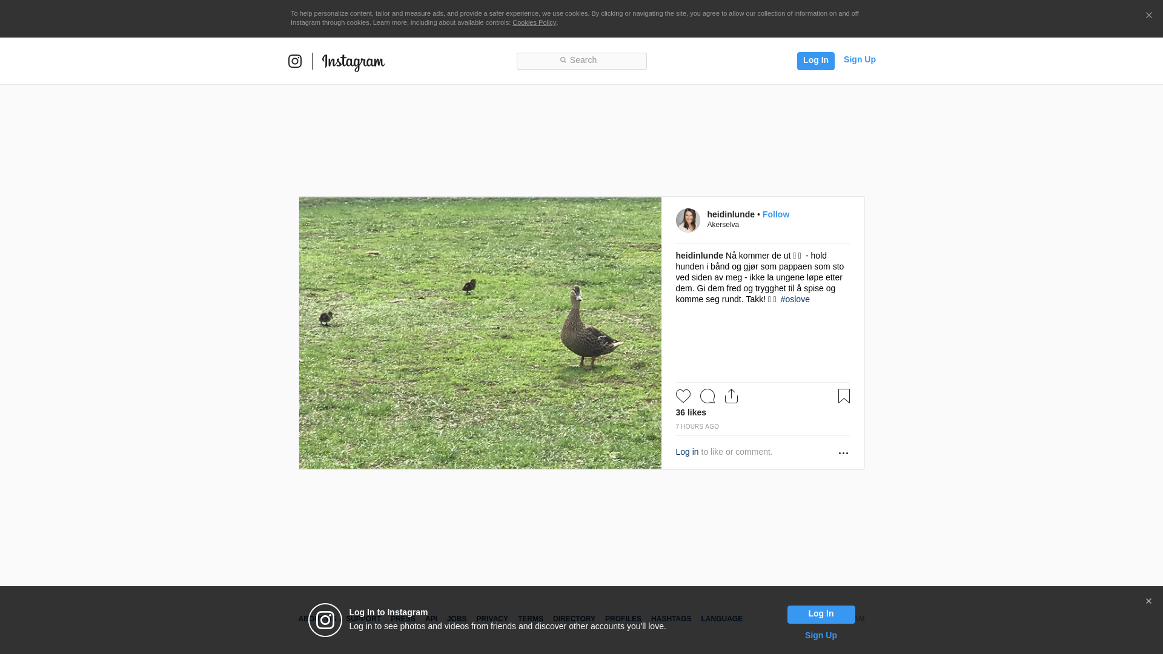
Task: Open comments via speech bubble icon
Action: click(707, 396)
